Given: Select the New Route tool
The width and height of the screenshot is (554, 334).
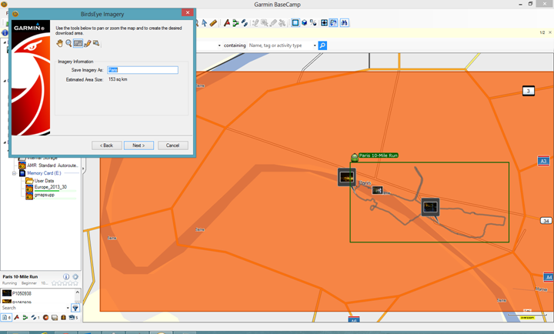Looking at the screenshot, I should pos(235,23).
